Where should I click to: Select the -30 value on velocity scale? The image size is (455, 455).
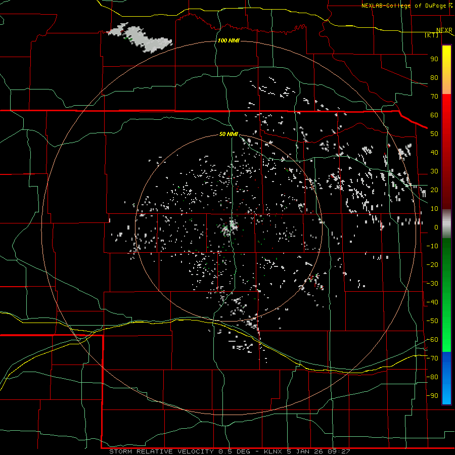pyautogui.click(x=432, y=284)
